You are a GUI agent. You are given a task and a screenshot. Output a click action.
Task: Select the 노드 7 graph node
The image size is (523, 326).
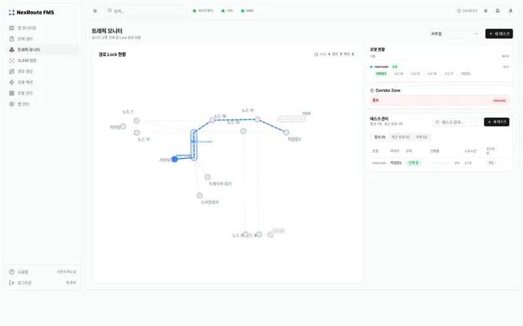[137, 121]
